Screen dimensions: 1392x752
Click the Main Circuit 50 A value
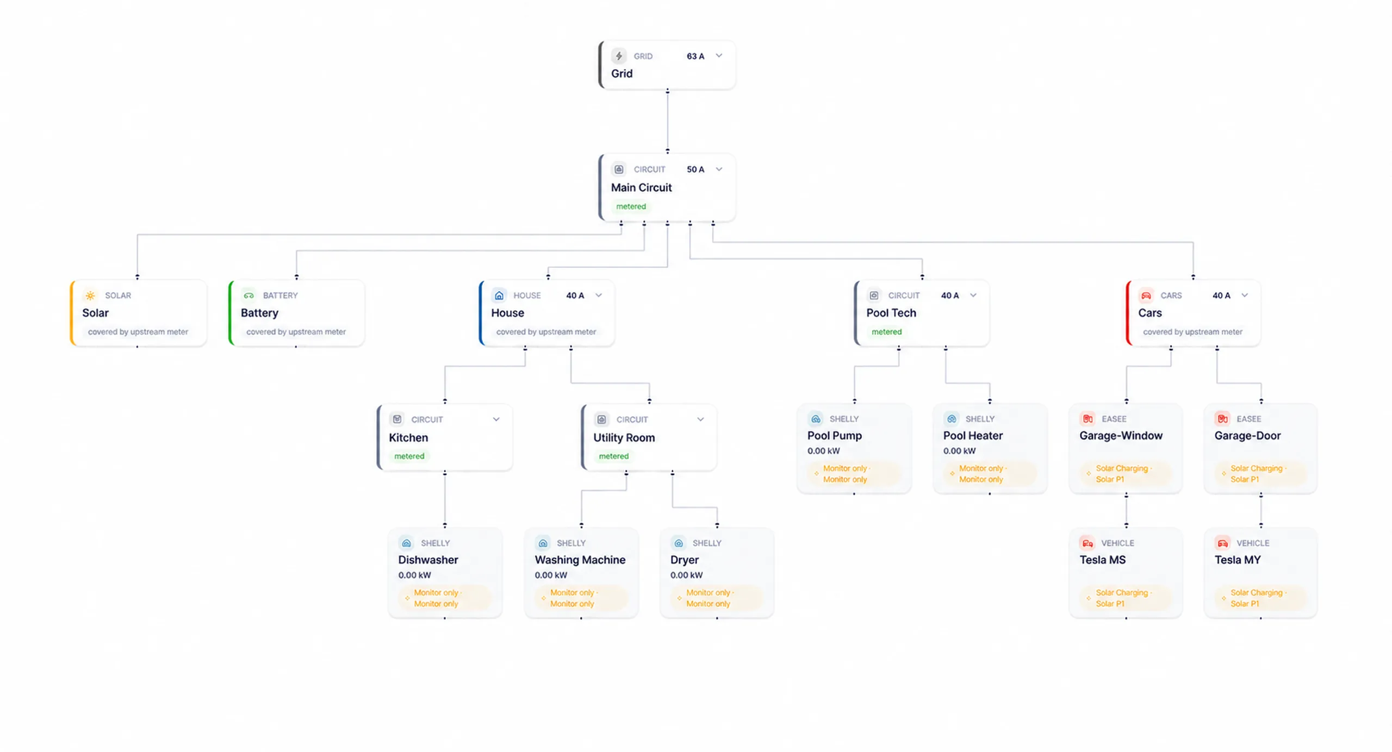[x=695, y=169]
